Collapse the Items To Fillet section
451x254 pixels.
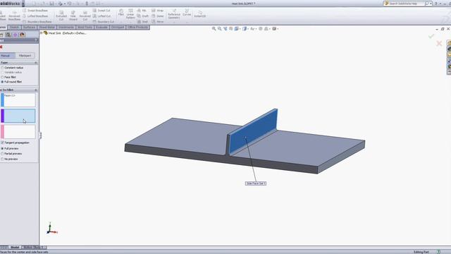(36, 90)
